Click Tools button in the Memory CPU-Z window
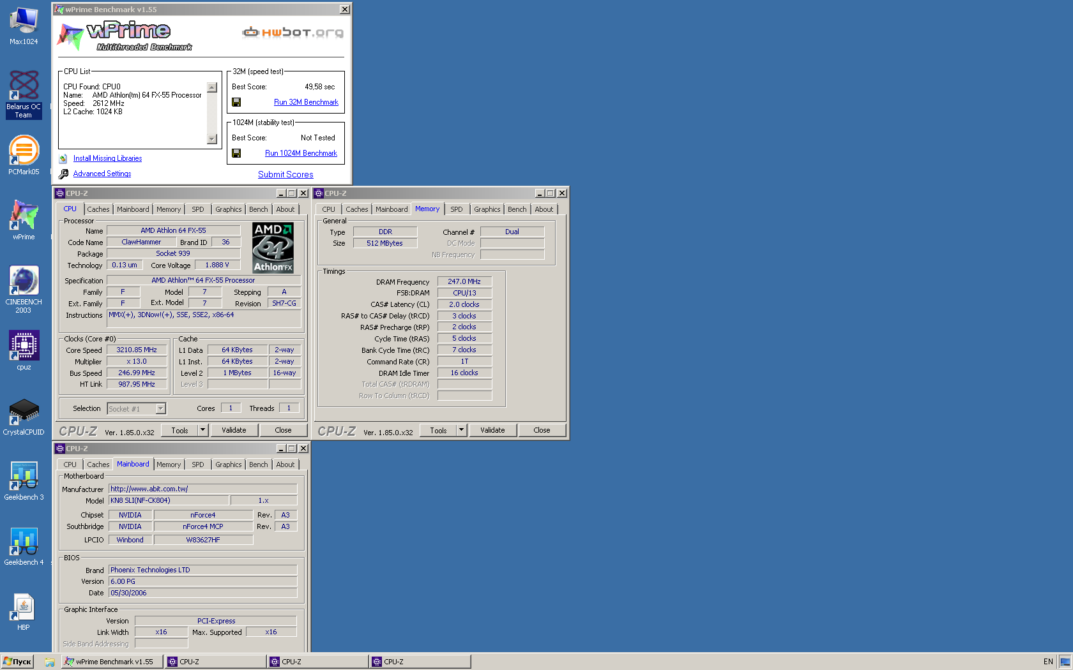 pyautogui.click(x=438, y=430)
